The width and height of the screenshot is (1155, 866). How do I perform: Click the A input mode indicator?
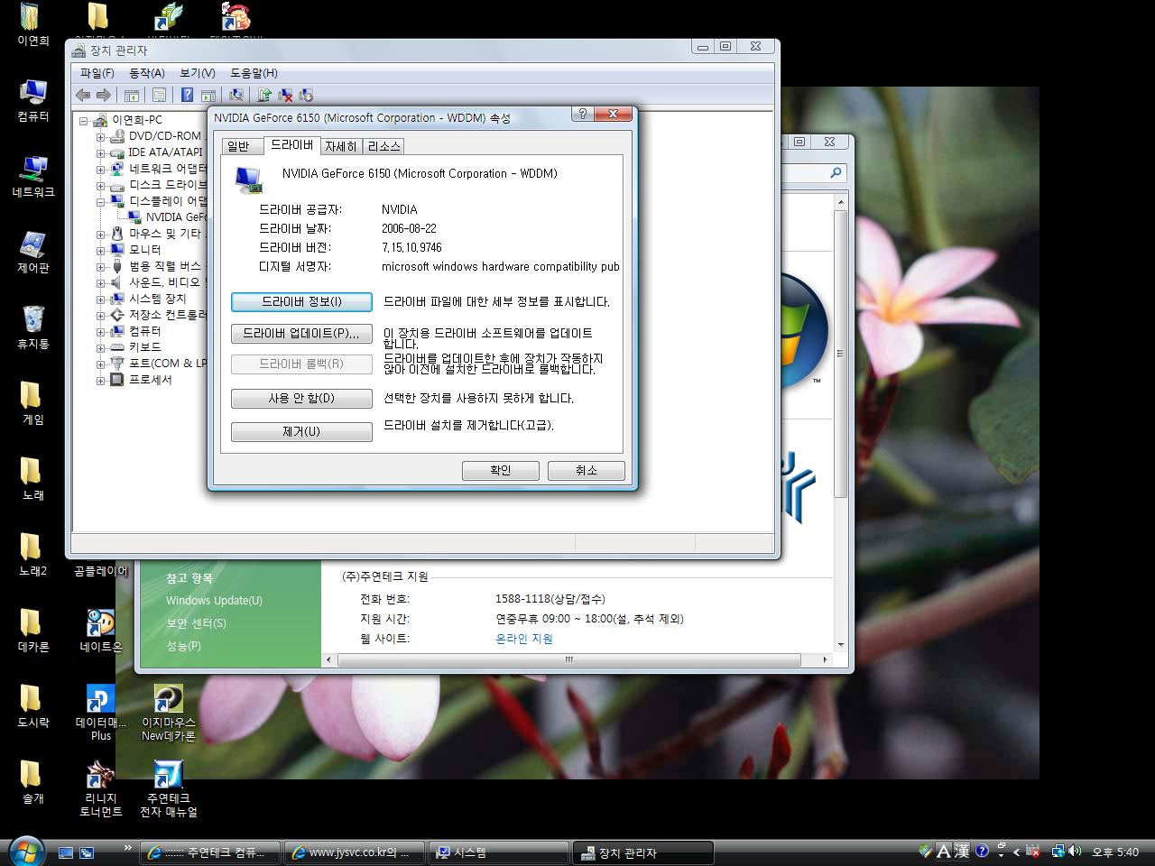[x=944, y=851]
